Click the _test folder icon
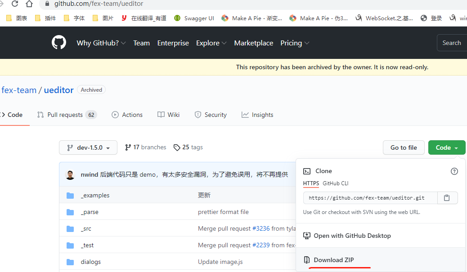This screenshot has height=272, width=467. [70, 245]
